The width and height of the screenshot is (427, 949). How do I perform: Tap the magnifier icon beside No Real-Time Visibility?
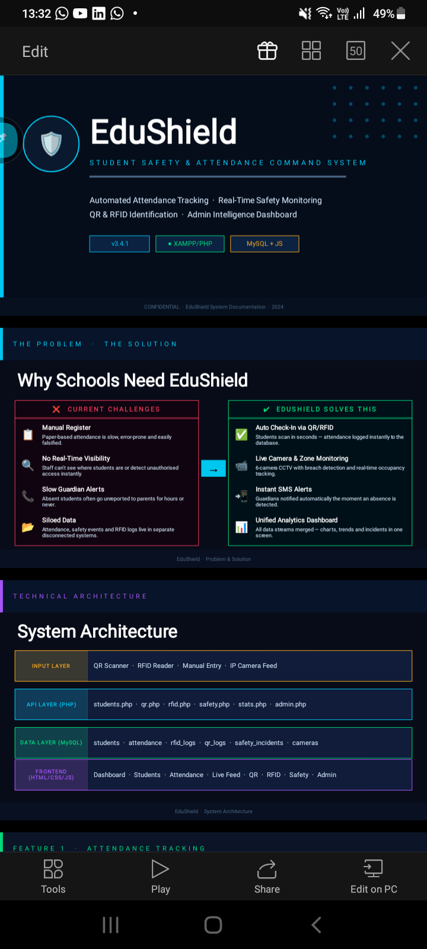tap(28, 465)
